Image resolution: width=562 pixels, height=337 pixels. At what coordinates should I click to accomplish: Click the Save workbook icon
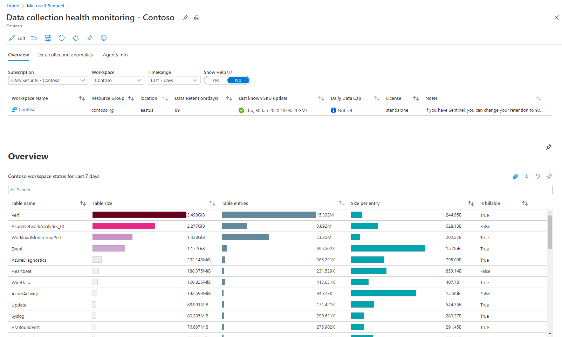[x=48, y=38]
